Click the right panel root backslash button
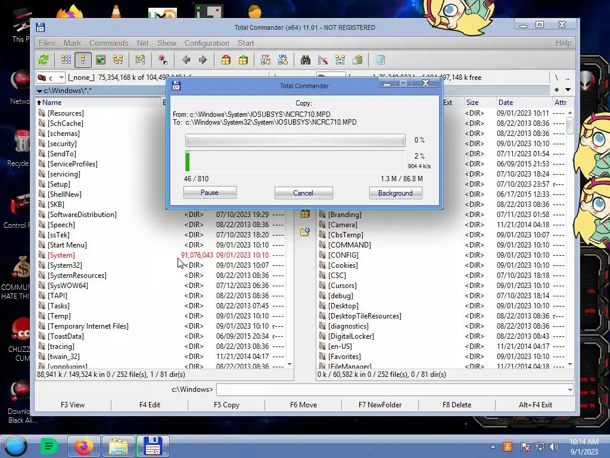 pyautogui.click(x=557, y=78)
